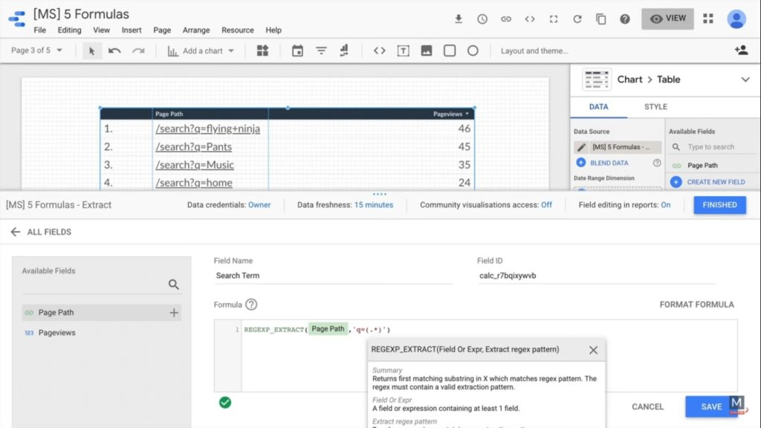Viewport: 761px width, 428px height.
Task: Toggle Field editing in reports On
Action: [x=665, y=205]
